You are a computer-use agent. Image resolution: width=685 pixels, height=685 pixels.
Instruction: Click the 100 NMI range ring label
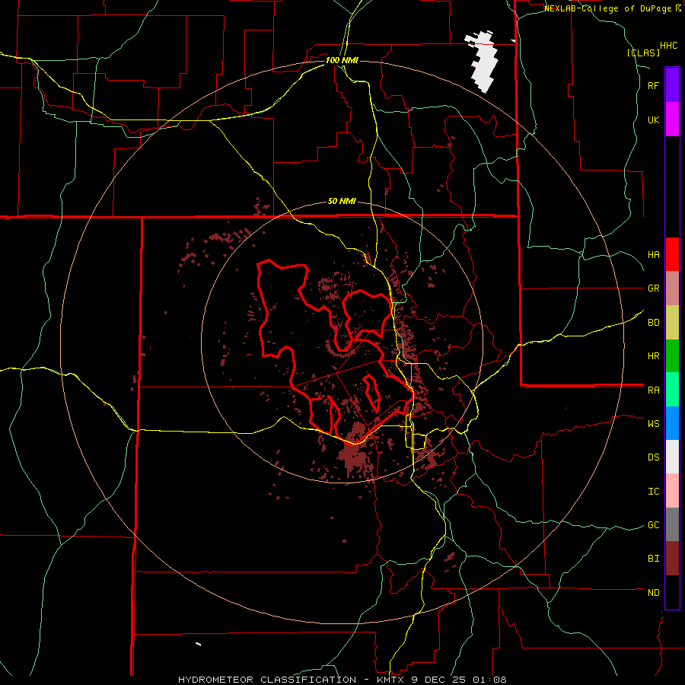tap(342, 60)
